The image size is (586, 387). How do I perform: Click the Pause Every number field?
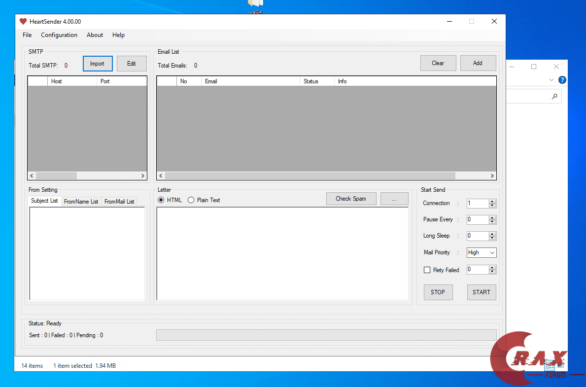click(478, 219)
